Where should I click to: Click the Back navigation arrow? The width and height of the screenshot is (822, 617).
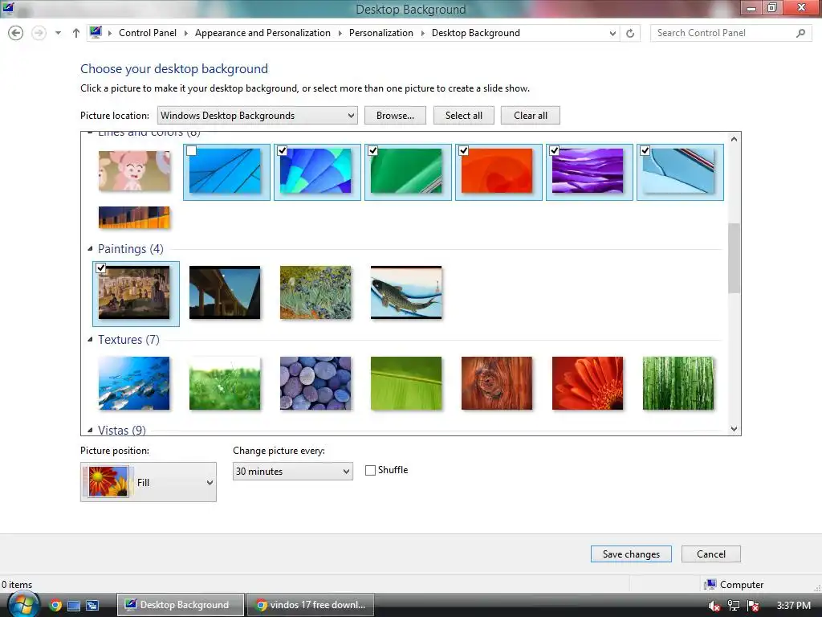pyautogui.click(x=16, y=33)
